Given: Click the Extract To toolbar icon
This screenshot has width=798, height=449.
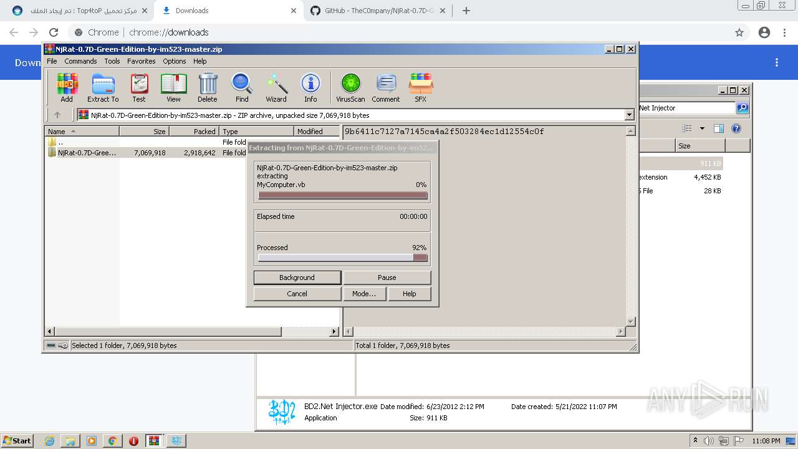Looking at the screenshot, I should coord(103,87).
